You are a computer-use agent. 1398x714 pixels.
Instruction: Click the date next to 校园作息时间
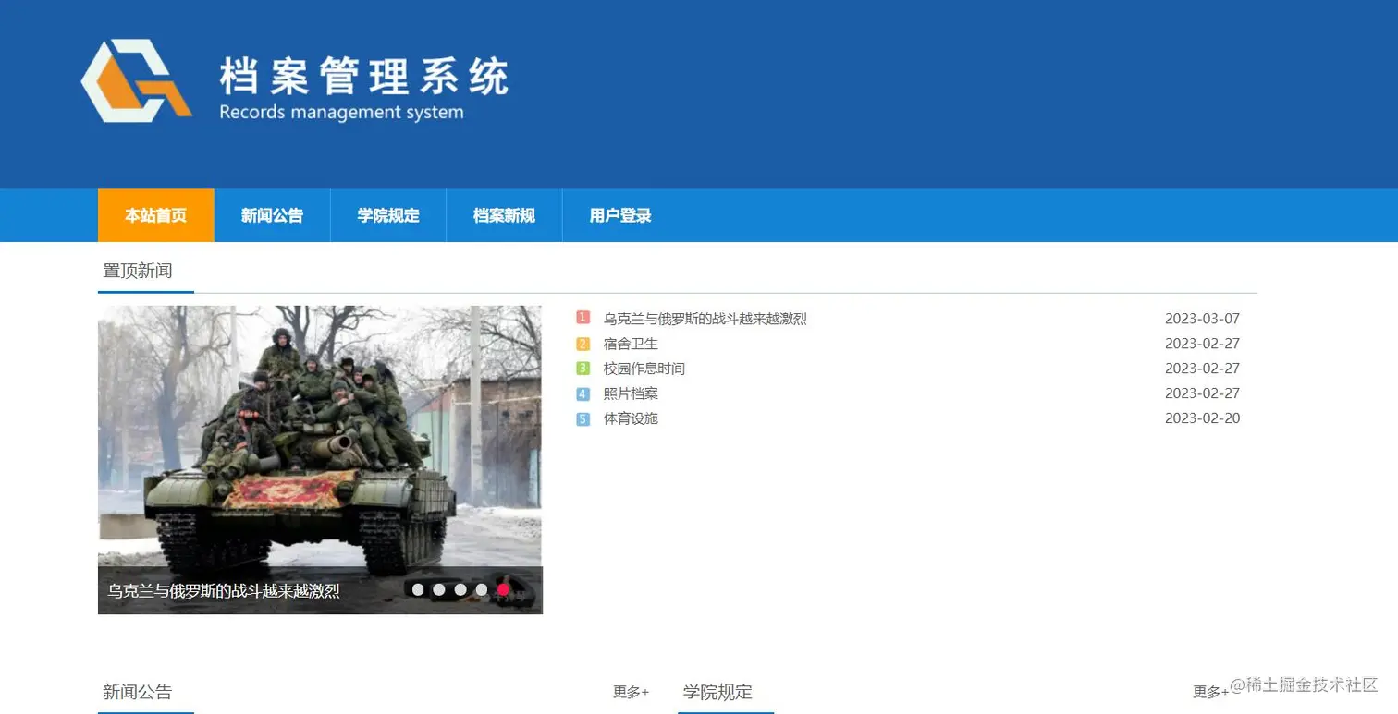[x=1202, y=369]
